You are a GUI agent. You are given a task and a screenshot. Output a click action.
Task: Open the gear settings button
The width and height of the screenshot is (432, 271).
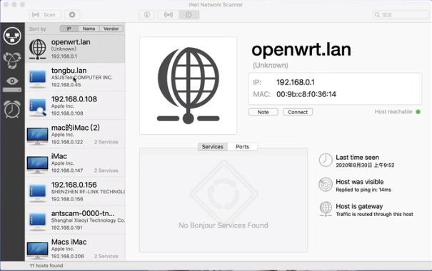click(72, 15)
